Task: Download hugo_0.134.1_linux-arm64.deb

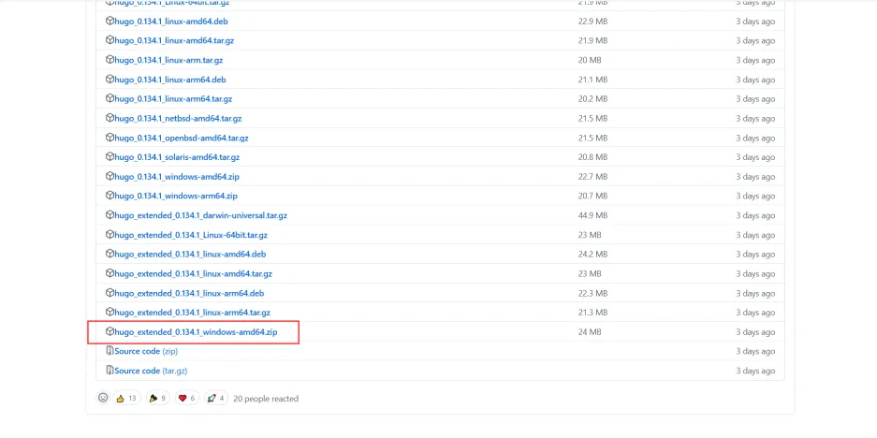Action: pyautogui.click(x=170, y=80)
